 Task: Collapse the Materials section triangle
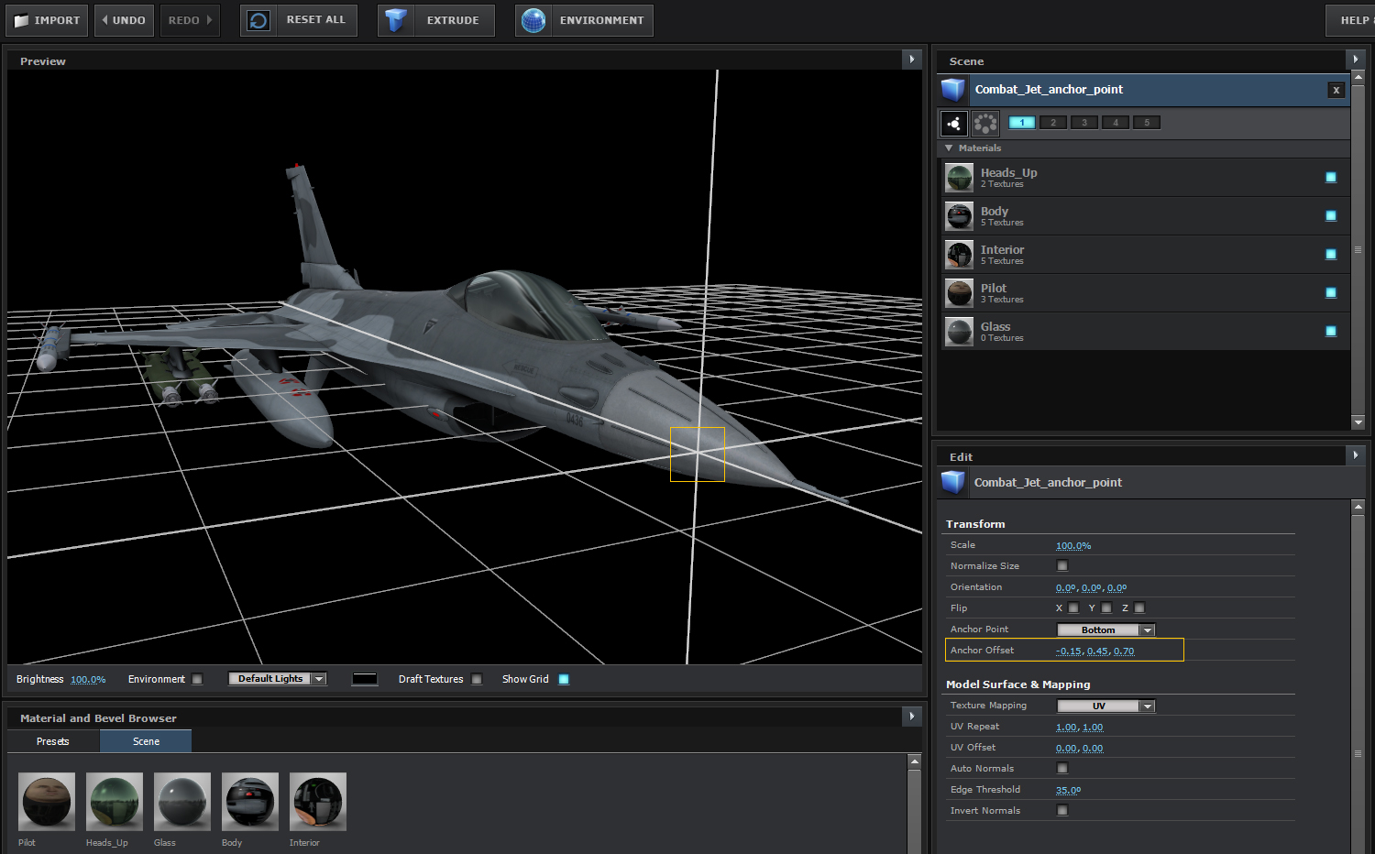(949, 148)
